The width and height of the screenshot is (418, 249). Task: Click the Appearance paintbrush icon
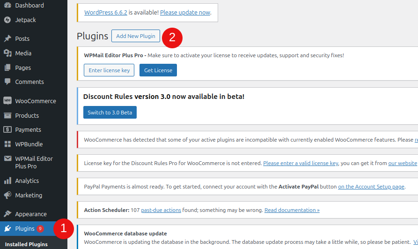(x=7, y=214)
